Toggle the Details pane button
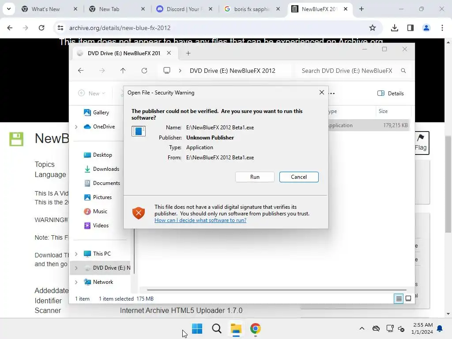 (391, 94)
